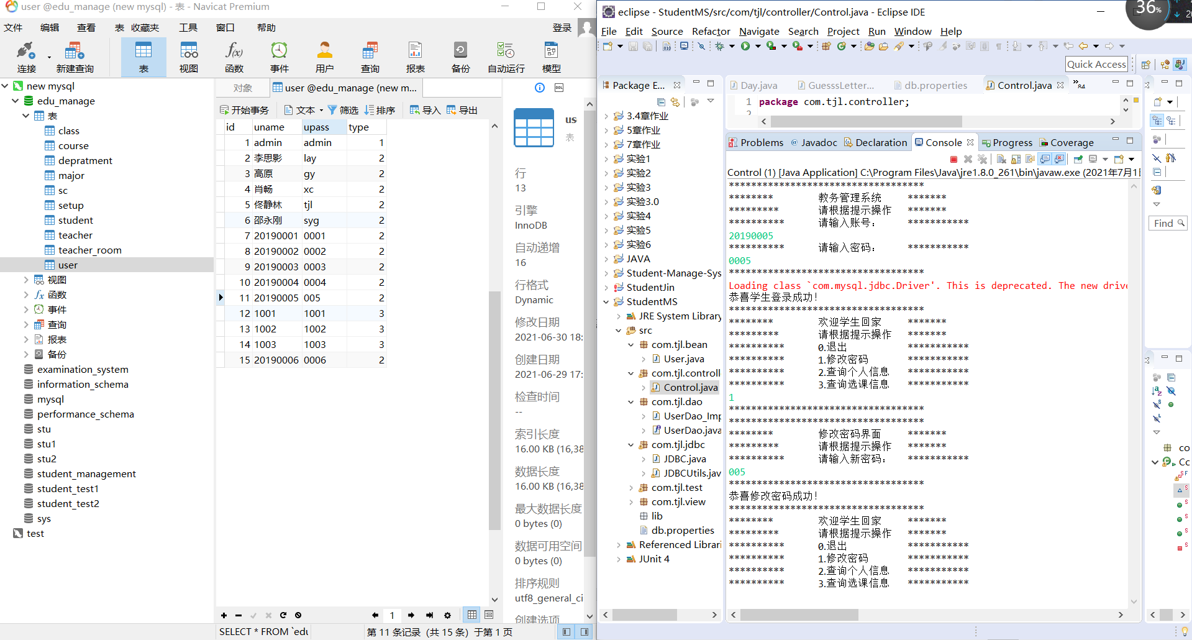Toggle Java perspective button in Eclipse

point(1180,64)
